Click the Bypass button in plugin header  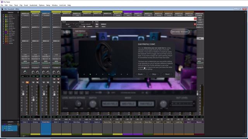[103, 24]
